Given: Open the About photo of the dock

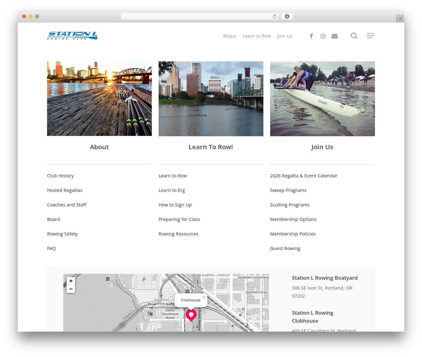Looking at the screenshot, I should click(99, 98).
